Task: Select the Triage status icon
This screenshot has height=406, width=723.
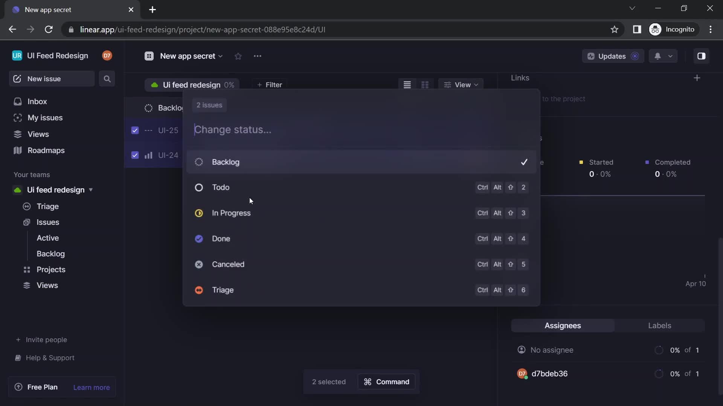Action: point(198,289)
